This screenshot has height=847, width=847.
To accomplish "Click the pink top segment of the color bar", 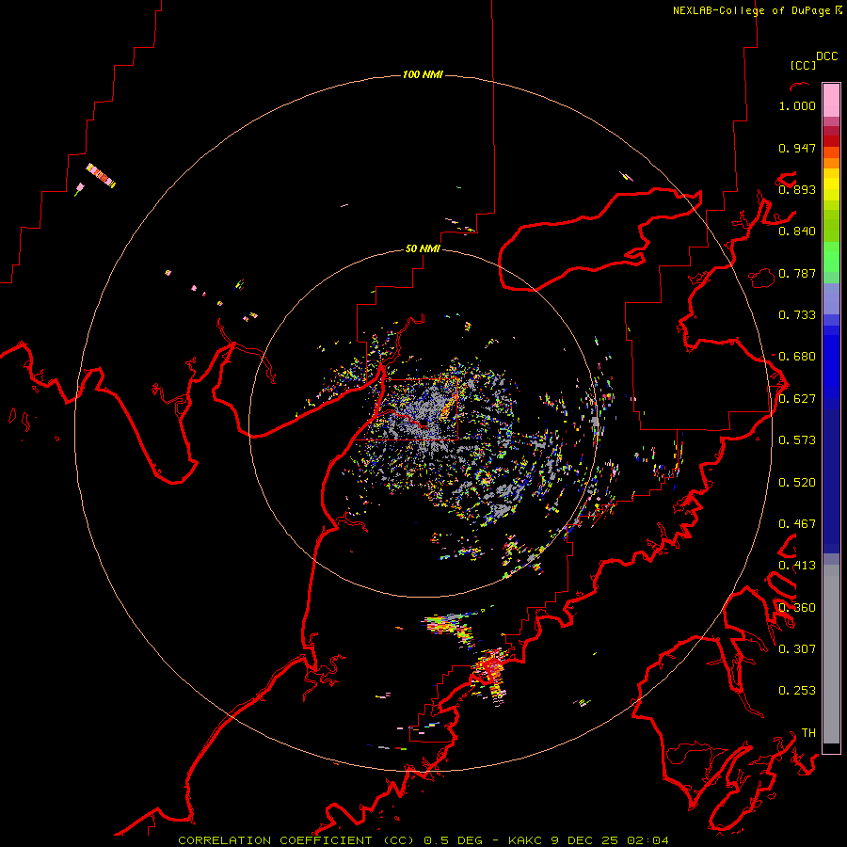I will point(831,100).
